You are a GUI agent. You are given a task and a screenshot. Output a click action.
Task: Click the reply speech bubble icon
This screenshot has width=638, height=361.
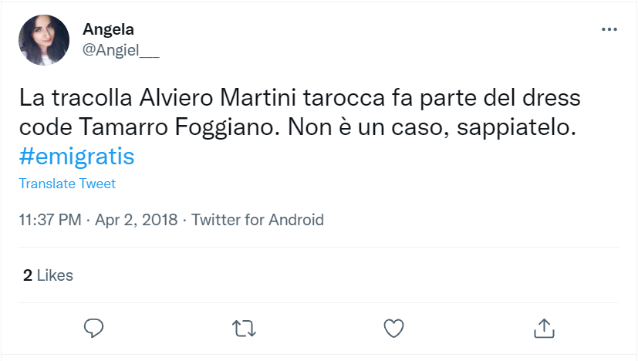[93, 328]
